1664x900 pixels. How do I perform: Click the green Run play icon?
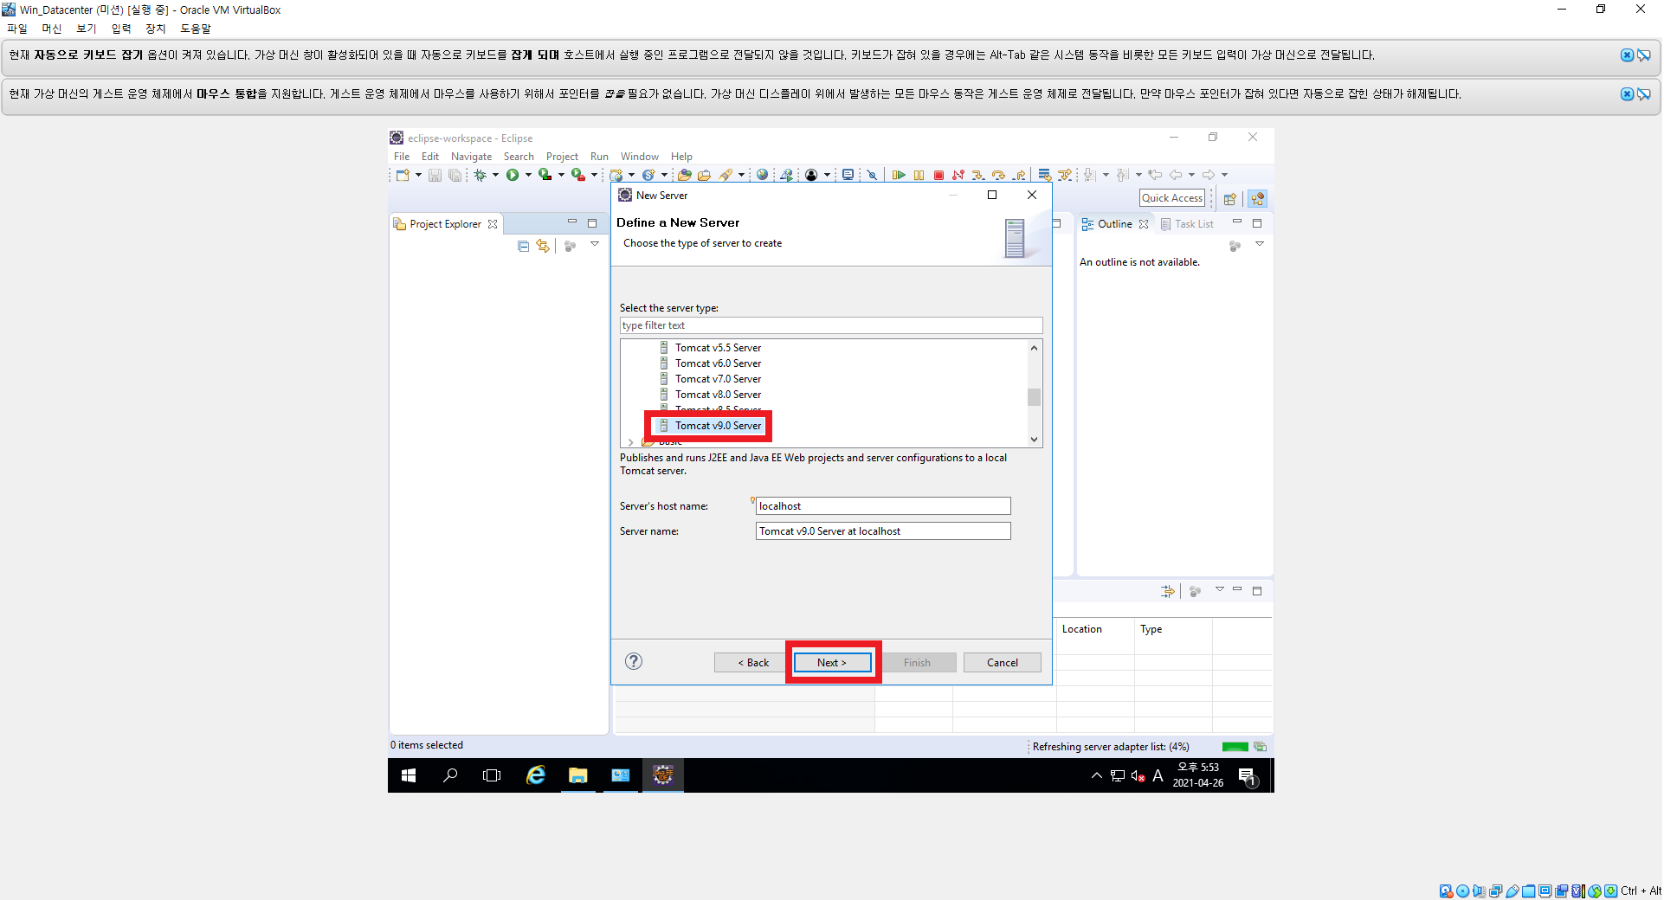[513, 175]
